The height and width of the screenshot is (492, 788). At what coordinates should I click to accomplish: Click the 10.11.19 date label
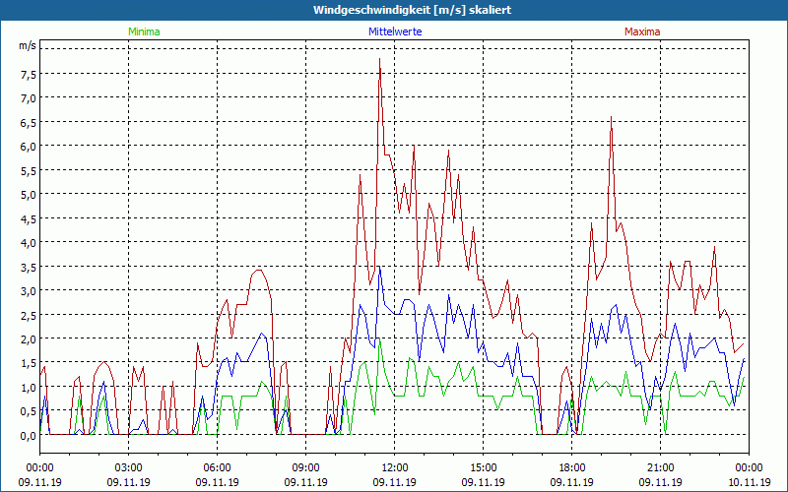(749, 482)
